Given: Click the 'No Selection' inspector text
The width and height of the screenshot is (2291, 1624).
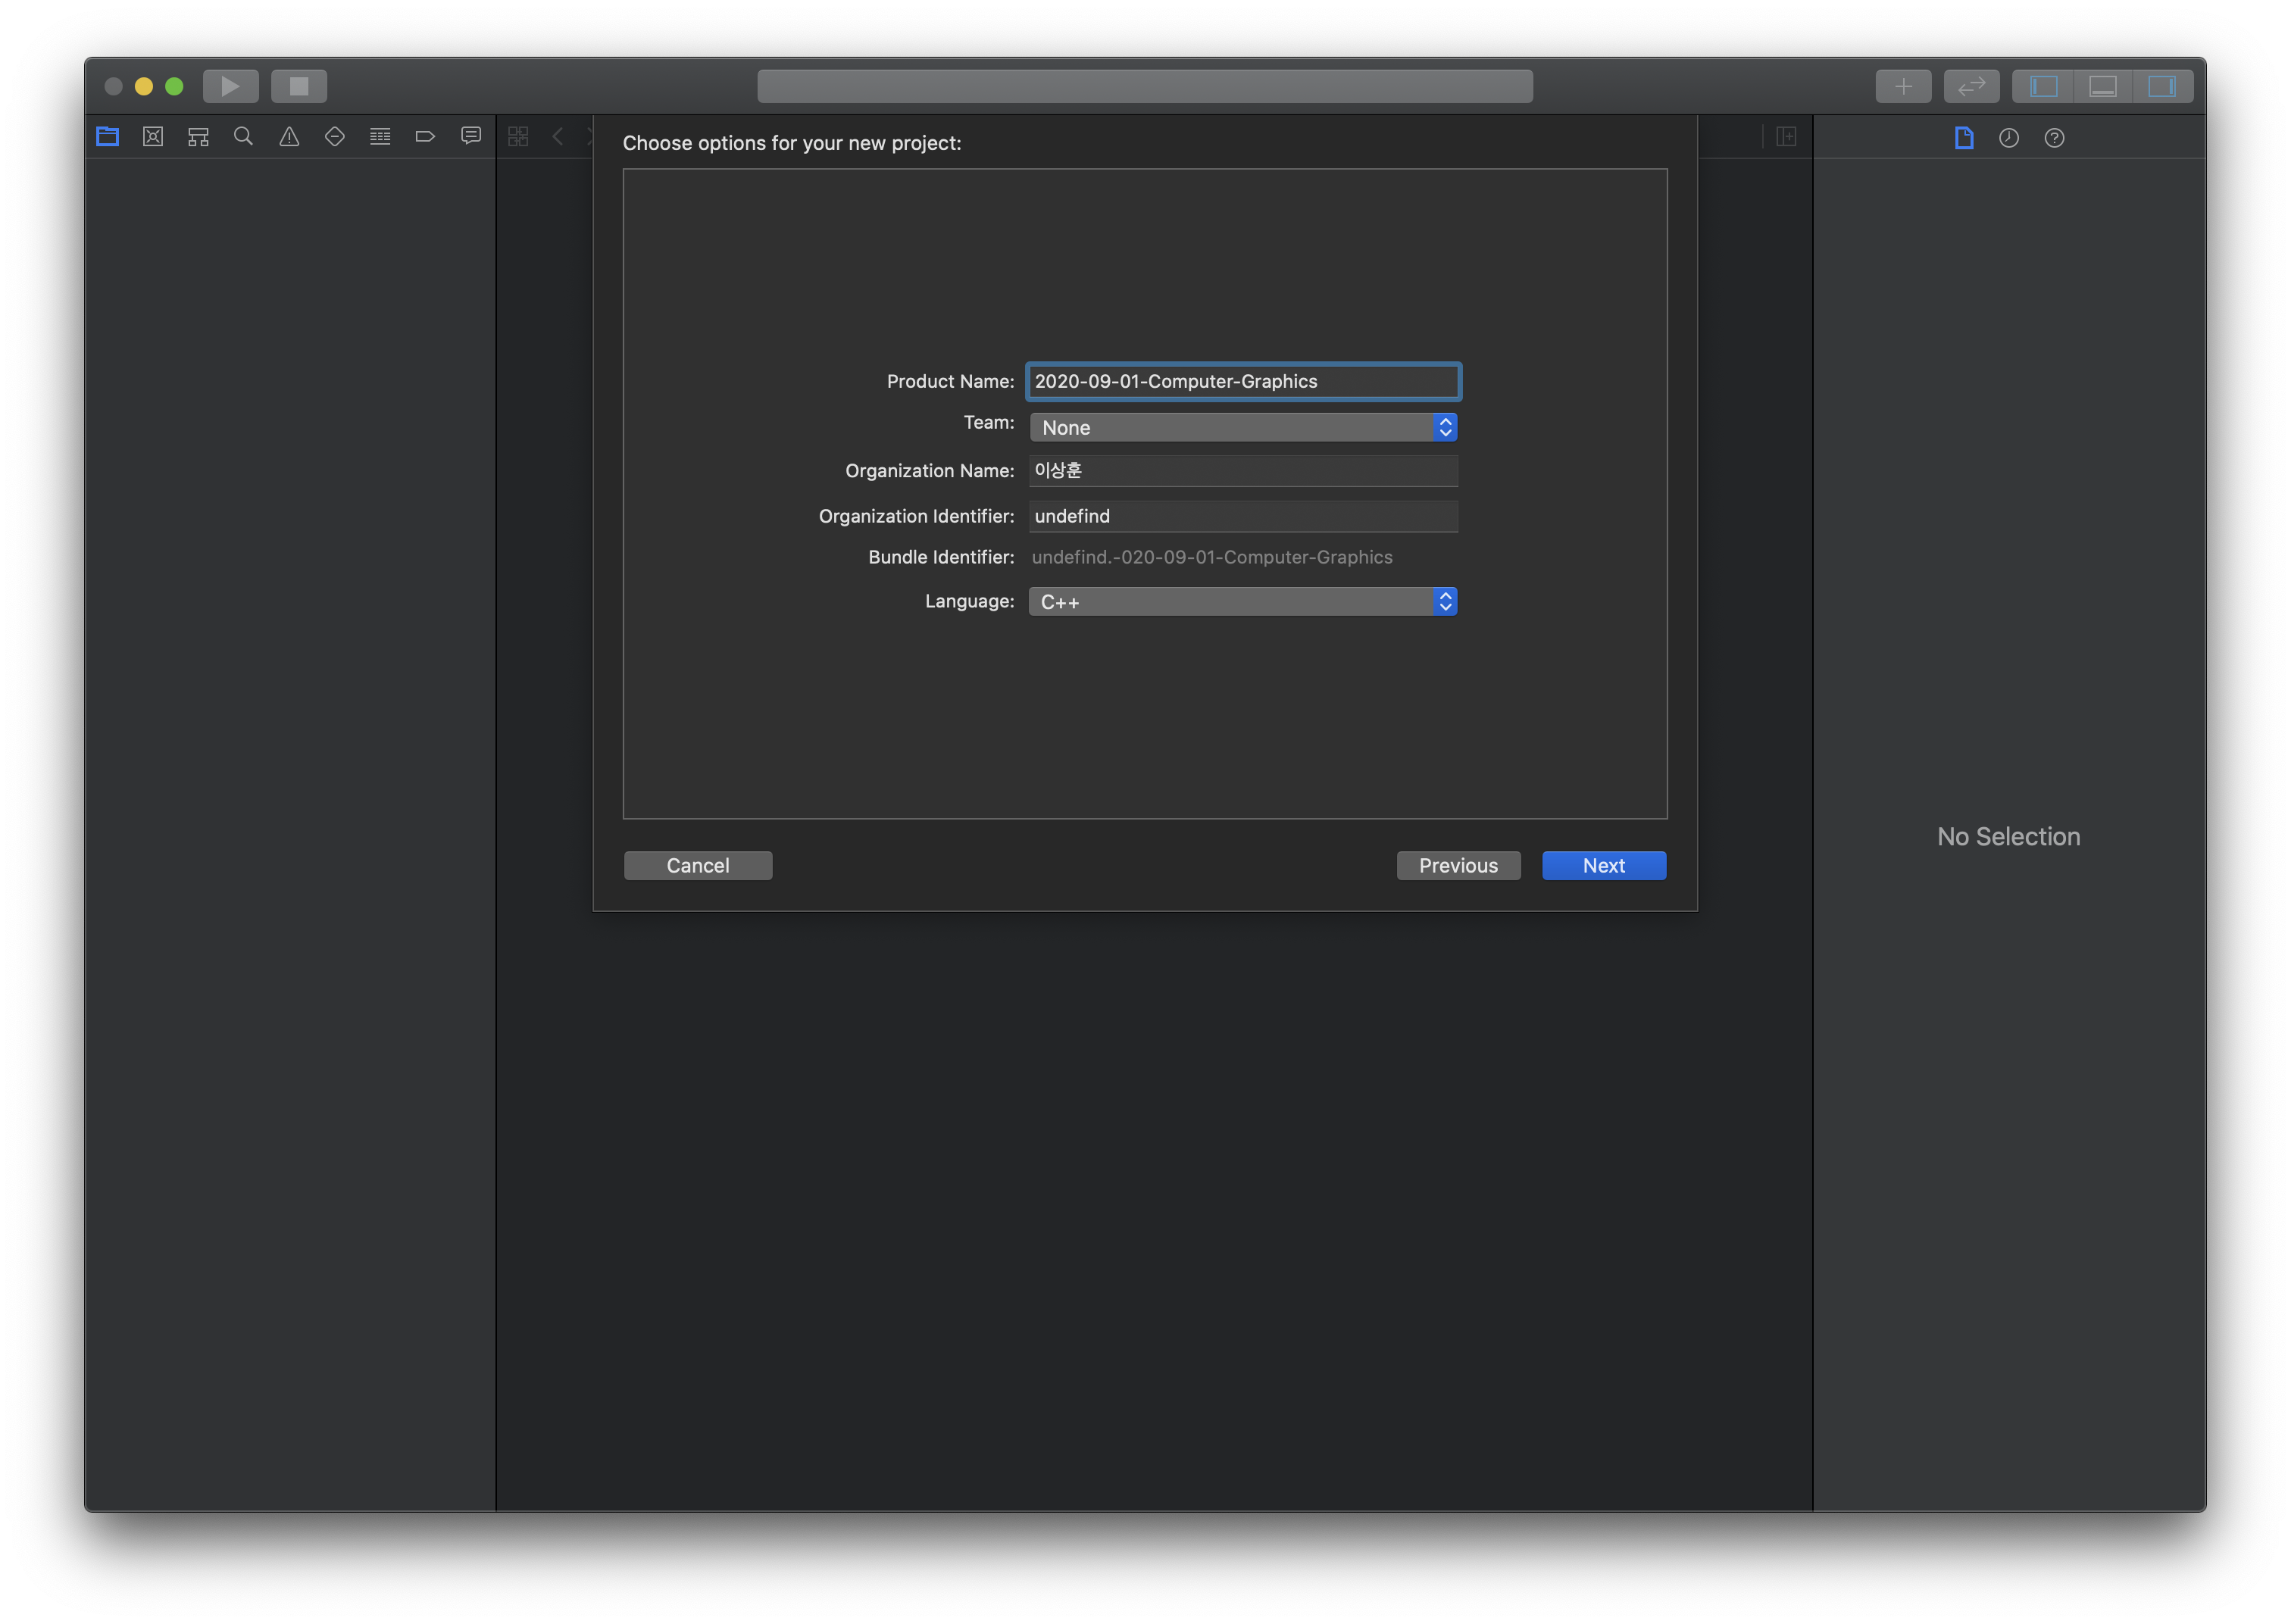Looking at the screenshot, I should 2008,836.
